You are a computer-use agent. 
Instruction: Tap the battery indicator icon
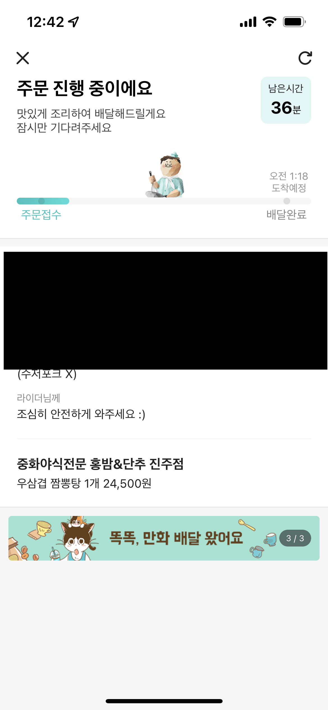coord(294,22)
